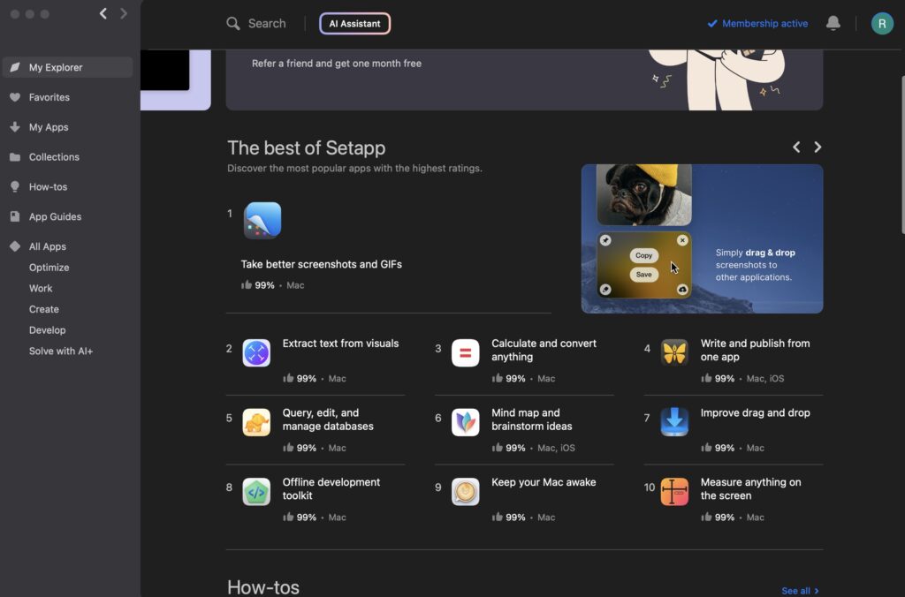Open the Extract text from visuals app icon
This screenshot has height=597, width=905.
click(x=256, y=353)
